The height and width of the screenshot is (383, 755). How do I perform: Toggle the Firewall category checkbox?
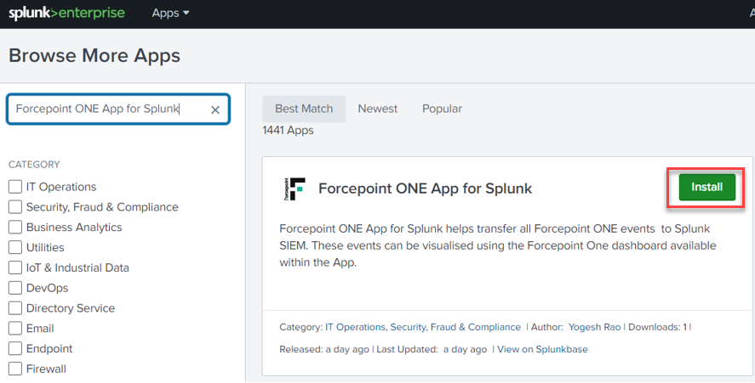pyautogui.click(x=15, y=369)
